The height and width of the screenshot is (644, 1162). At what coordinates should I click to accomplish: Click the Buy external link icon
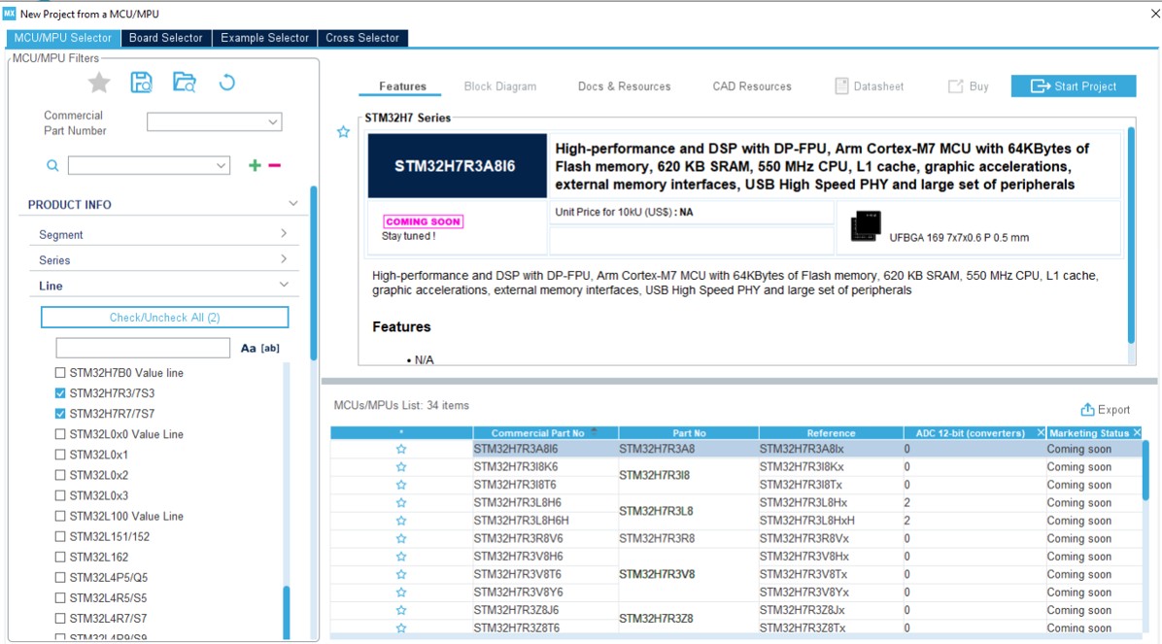[x=955, y=86]
